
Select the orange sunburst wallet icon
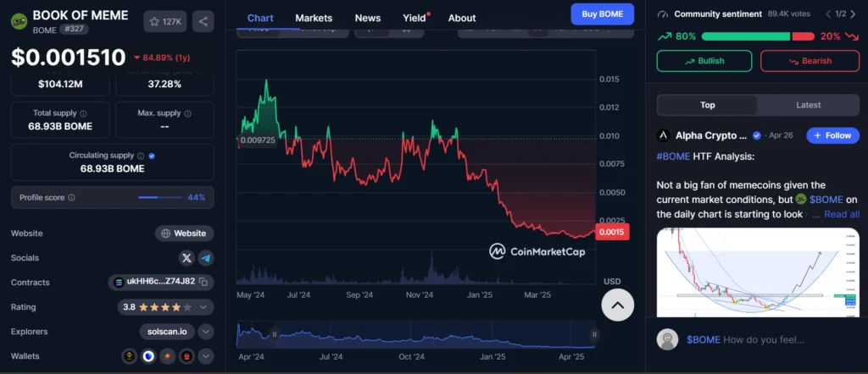pos(167,356)
